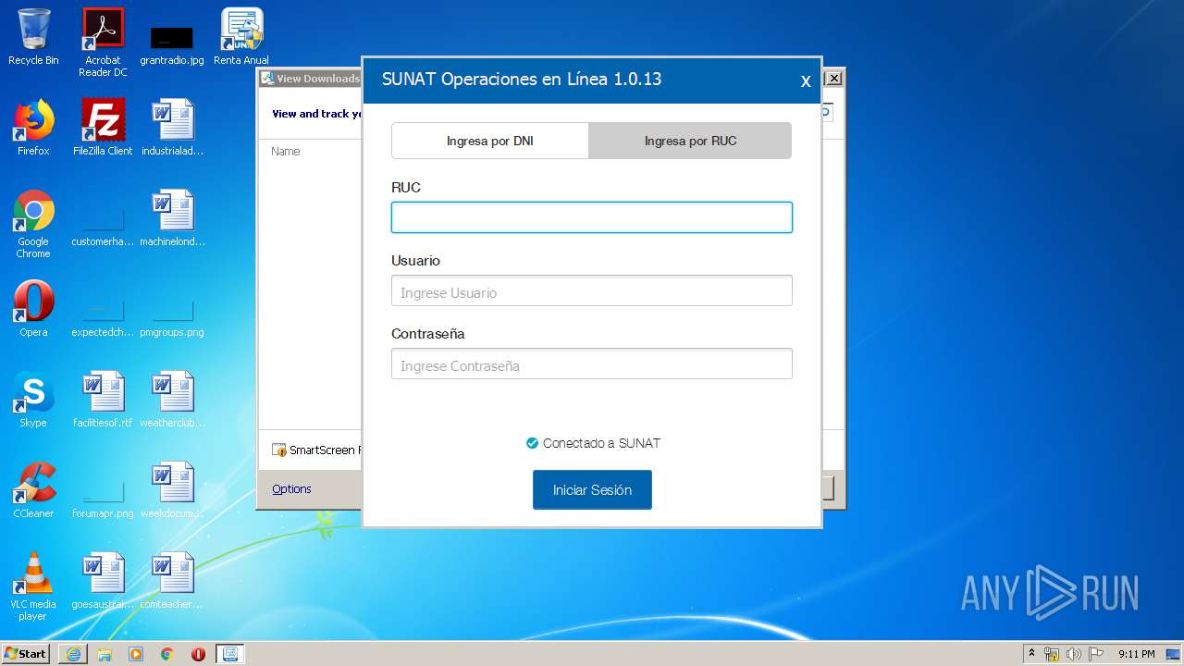Click Options link in View Downloads window
Viewport: 1184px width, 666px height.
(x=291, y=488)
